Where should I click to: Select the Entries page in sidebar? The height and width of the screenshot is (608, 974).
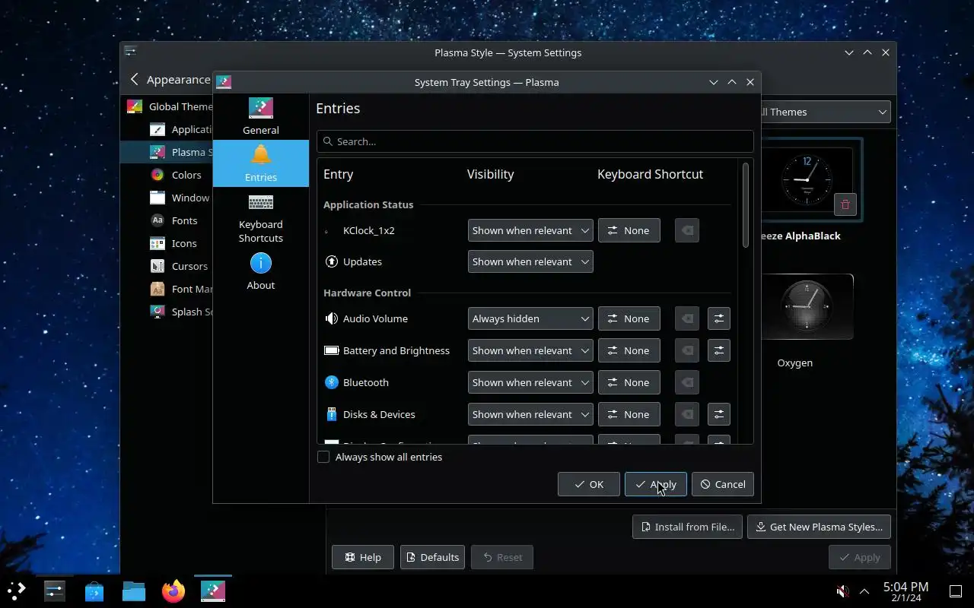(261, 163)
